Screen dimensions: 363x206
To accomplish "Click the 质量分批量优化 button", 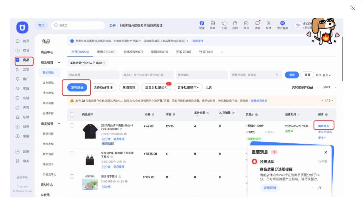I will point(156,87).
